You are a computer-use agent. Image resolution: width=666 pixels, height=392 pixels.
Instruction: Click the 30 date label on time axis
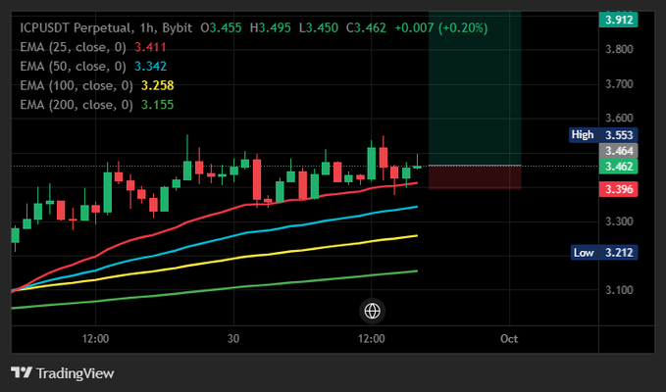[233, 338]
